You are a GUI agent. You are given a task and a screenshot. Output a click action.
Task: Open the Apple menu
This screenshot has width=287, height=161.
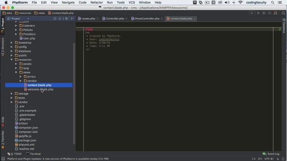click(x=6, y=3)
